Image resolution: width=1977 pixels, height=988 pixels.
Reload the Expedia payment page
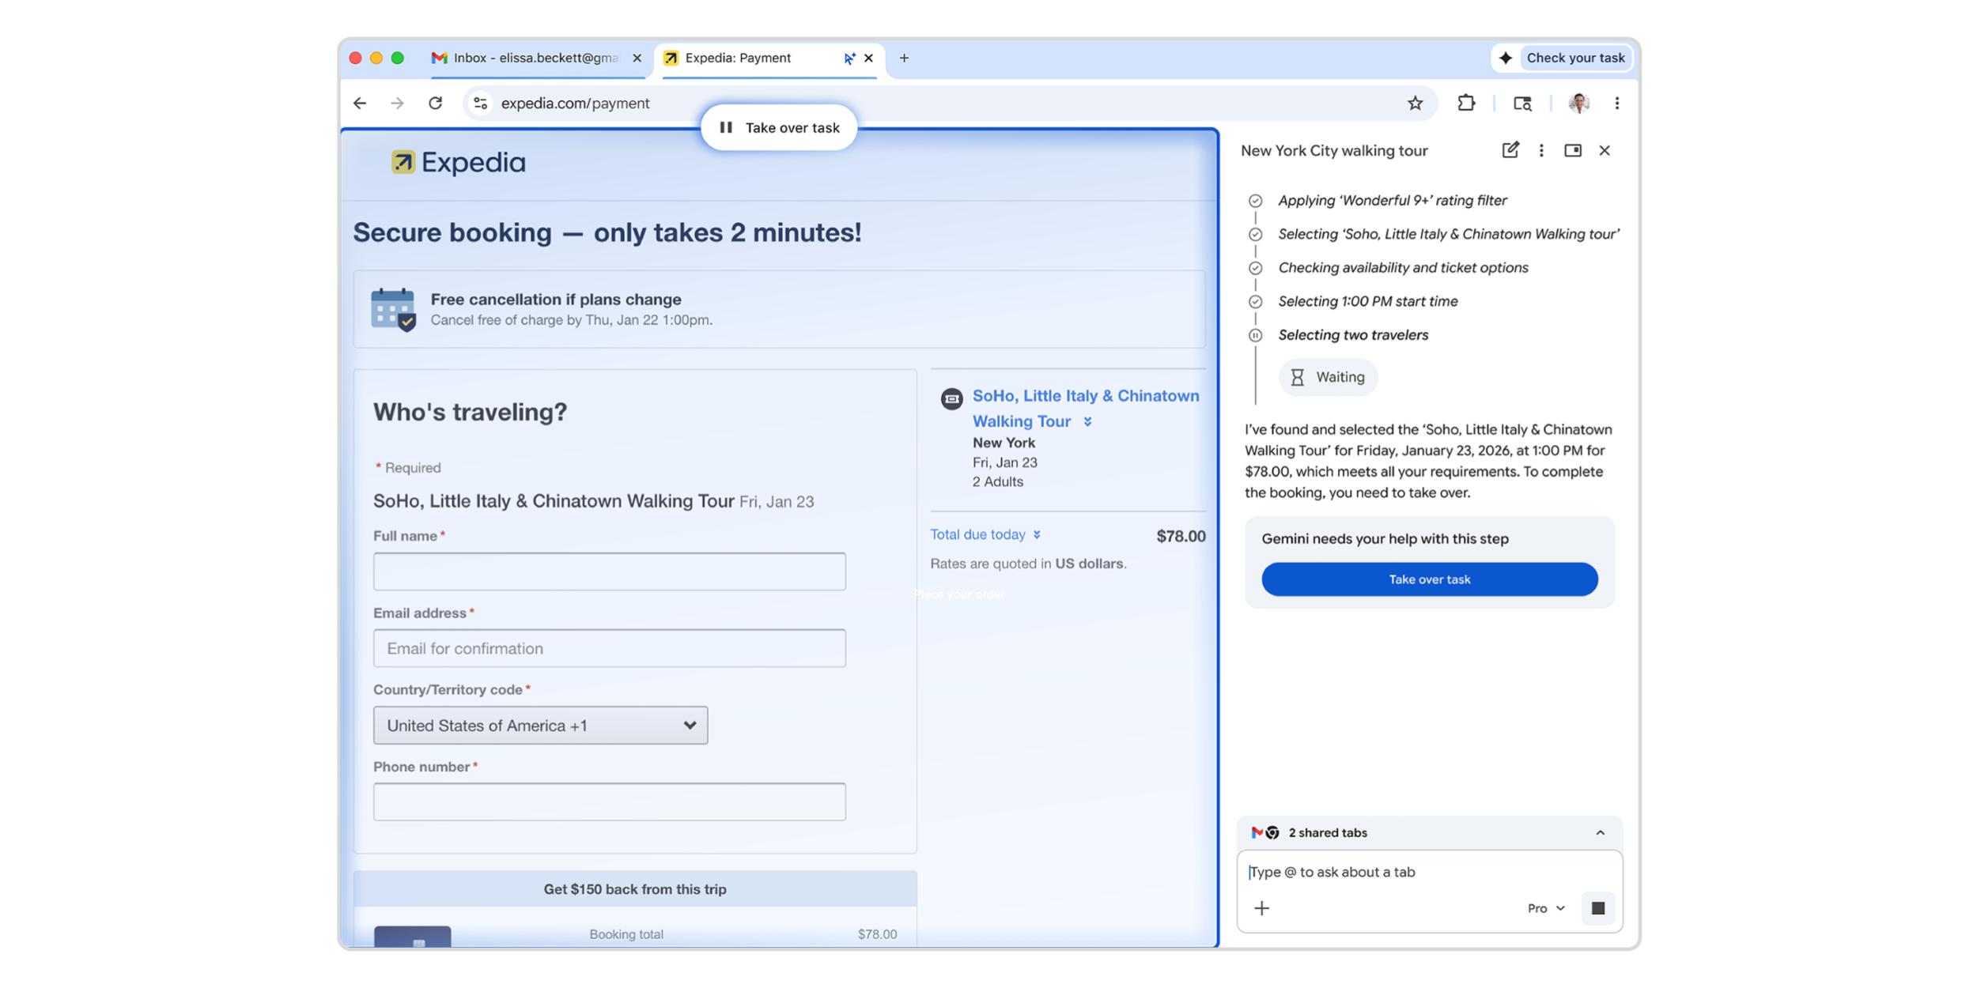click(437, 103)
